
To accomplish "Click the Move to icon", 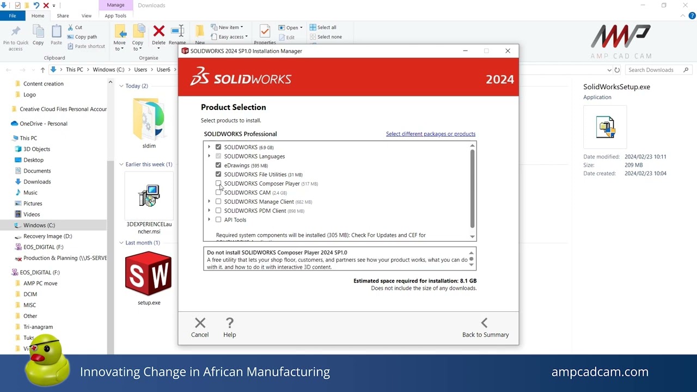I will click(120, 32).
